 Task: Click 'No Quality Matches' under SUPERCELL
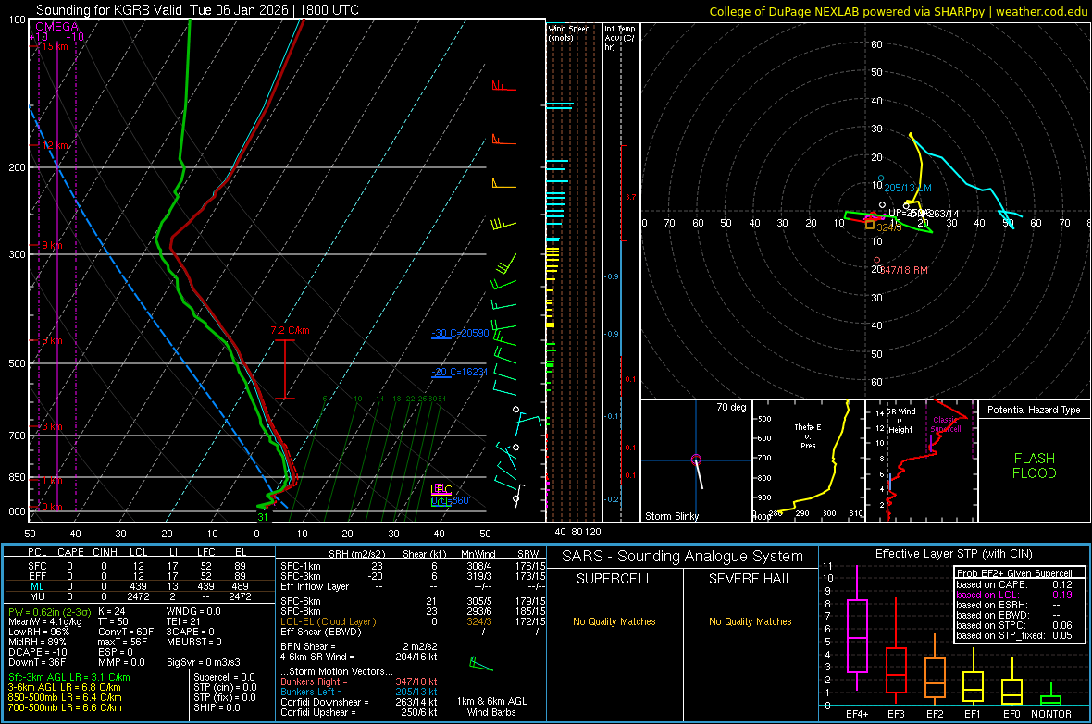tap(614, 621)
